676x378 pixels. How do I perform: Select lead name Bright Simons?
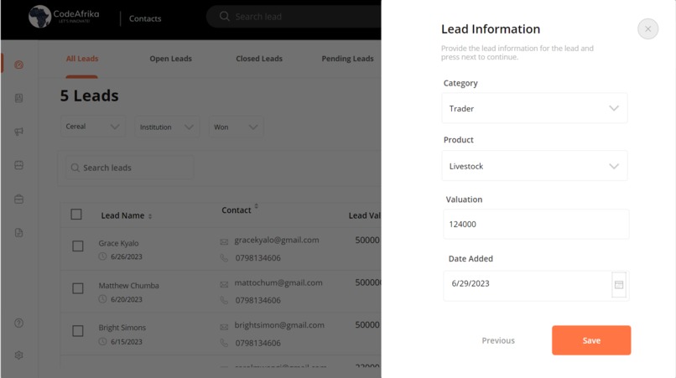pyautogui.click(x=122, y=328)
